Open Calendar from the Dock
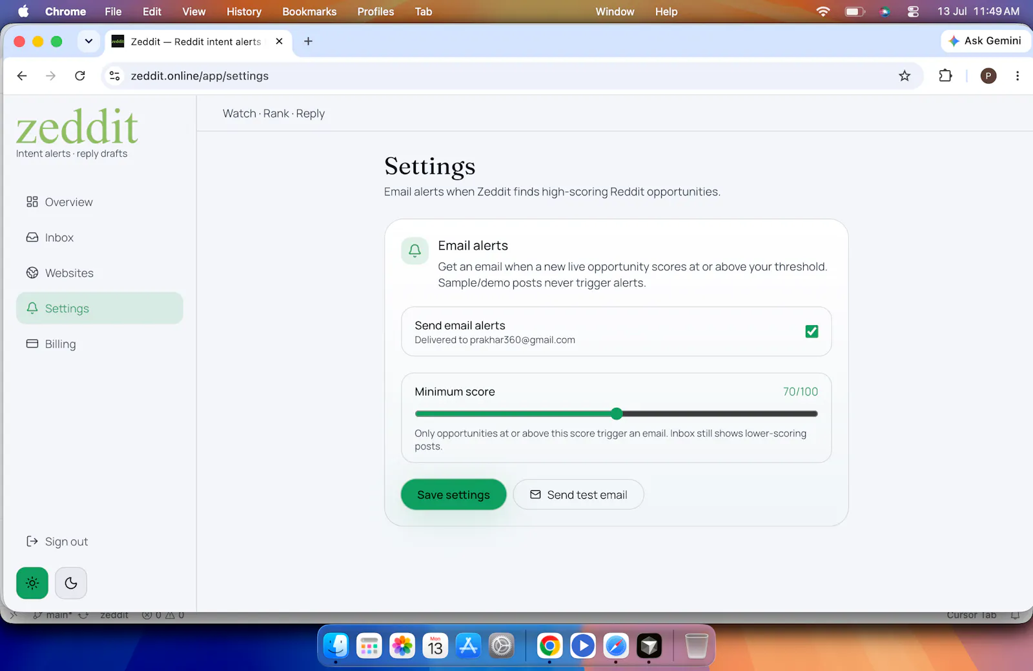The height and width of the screenshot is (671, 1033). pos(435,646)
